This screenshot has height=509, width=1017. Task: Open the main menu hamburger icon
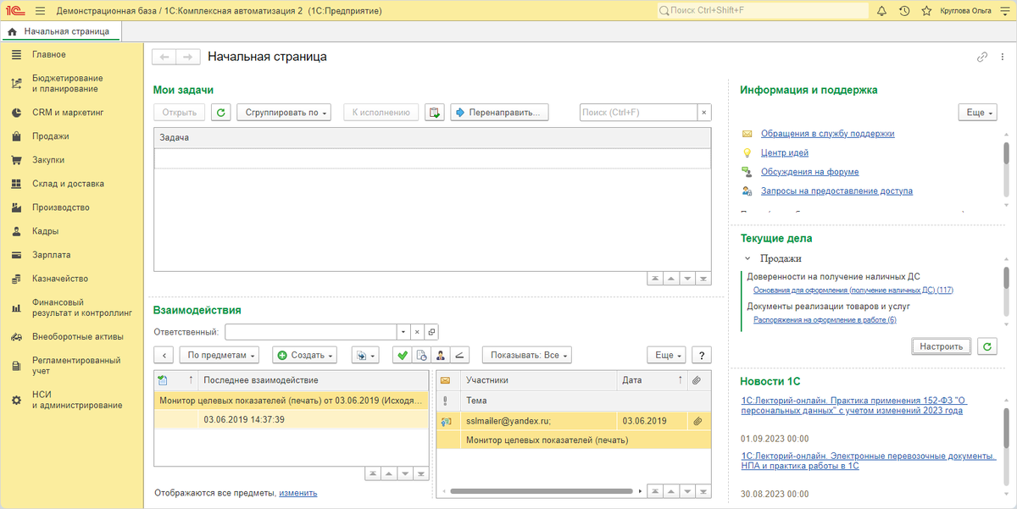point(42,11)
